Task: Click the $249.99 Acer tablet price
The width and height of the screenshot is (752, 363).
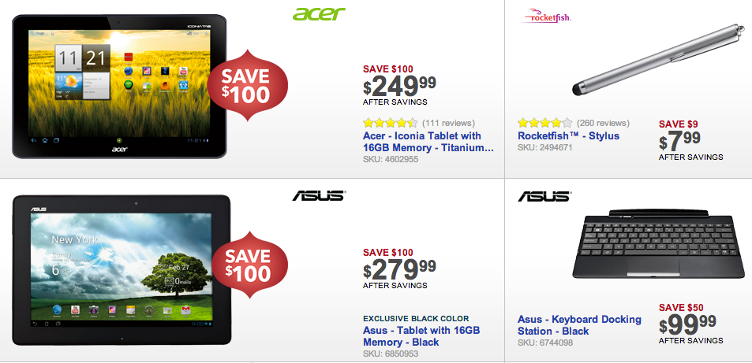Action: pos(400,85)
